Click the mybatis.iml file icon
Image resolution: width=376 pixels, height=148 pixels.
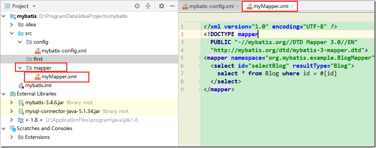click(x=21, y=86)
